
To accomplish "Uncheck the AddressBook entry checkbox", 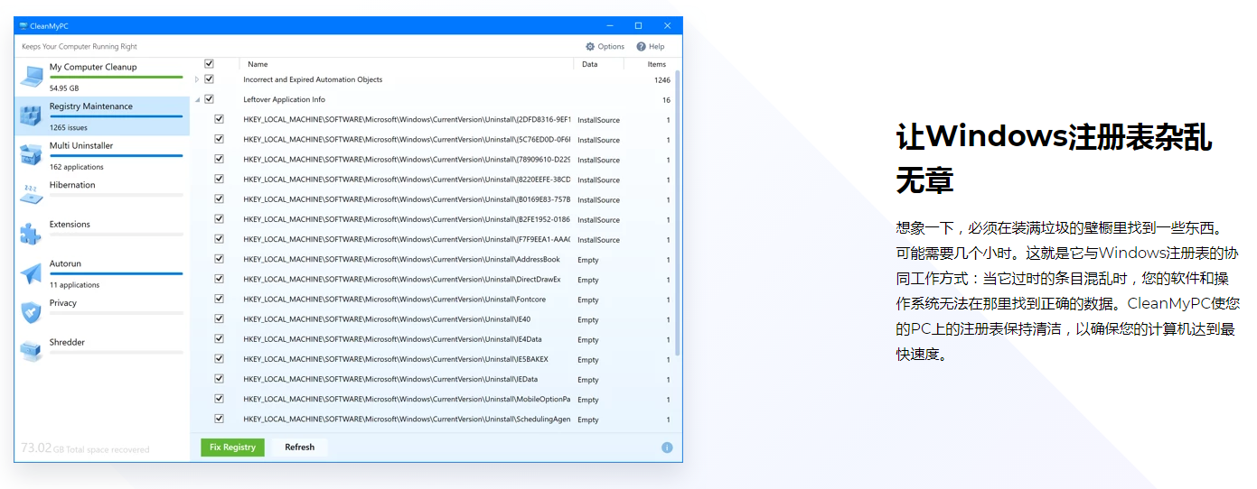I will click(x=219, y=259).
